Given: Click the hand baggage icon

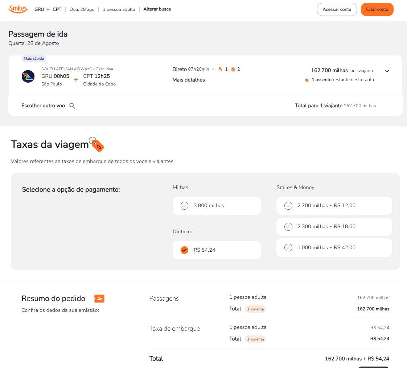Looking at the screenshot, I should [x=220, y=69].
